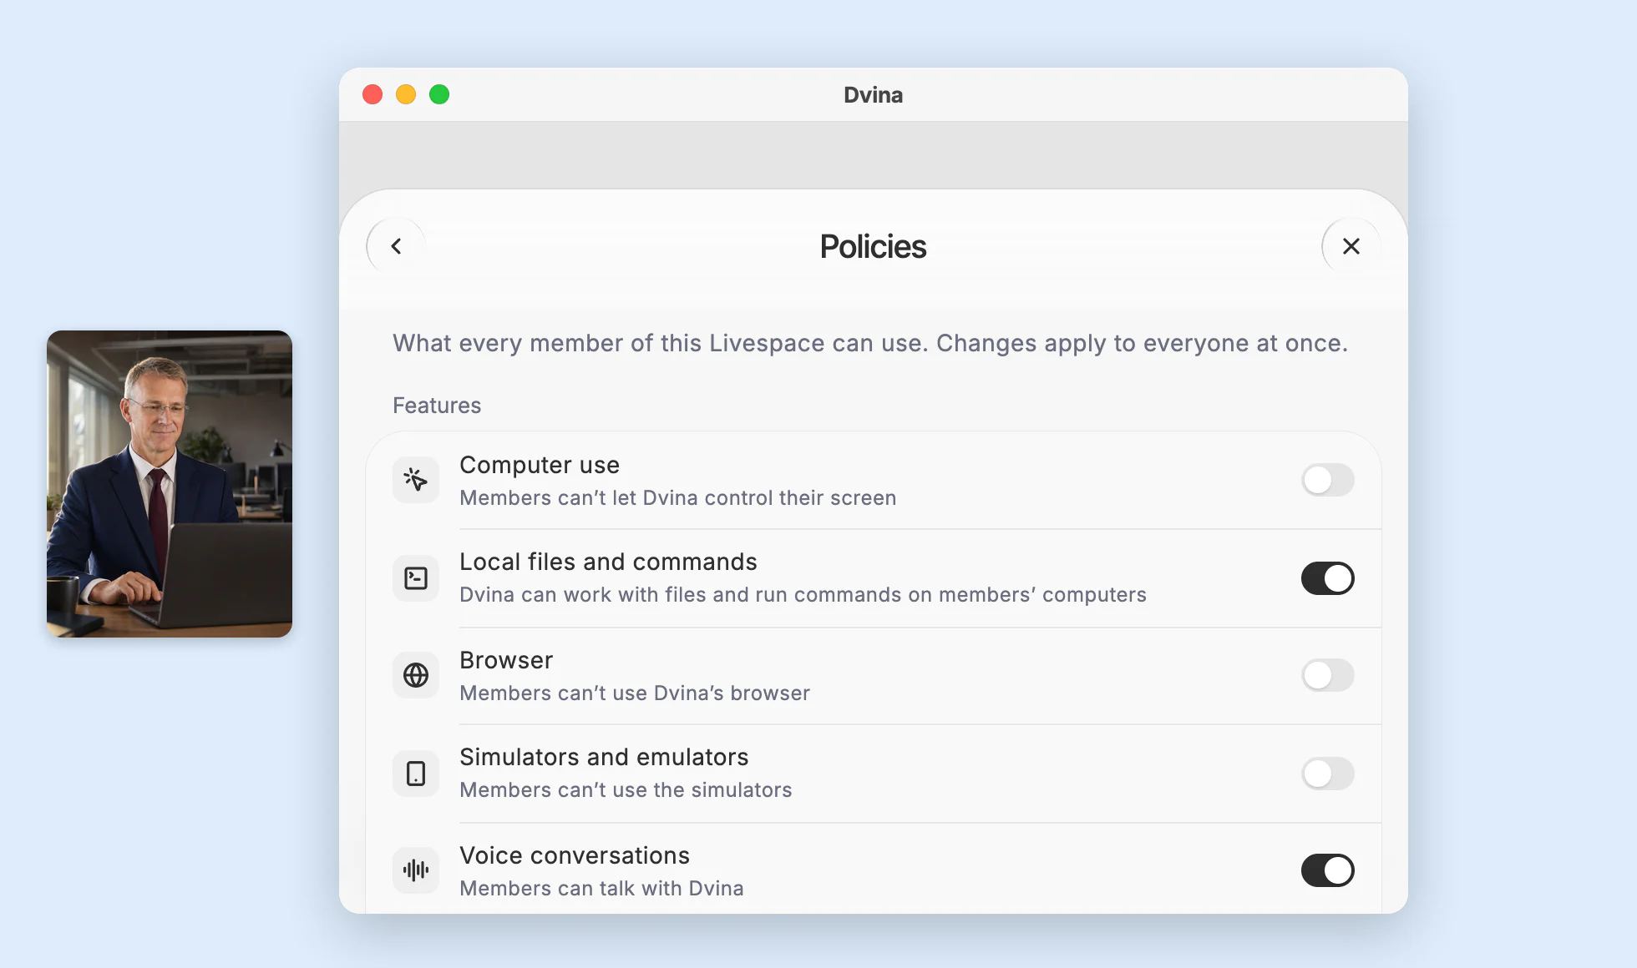
Task: Click the "Dvina" window title
Action: tap(873, 95)
